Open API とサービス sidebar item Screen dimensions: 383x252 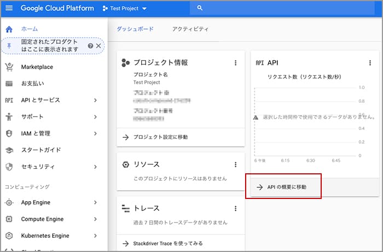tap(40, 100)
